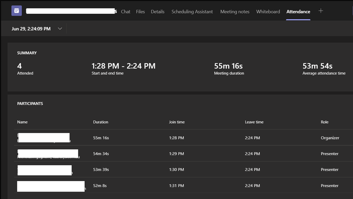Open the Chat tab
This screenshot has width=353, height=199.
pos(125,12)
